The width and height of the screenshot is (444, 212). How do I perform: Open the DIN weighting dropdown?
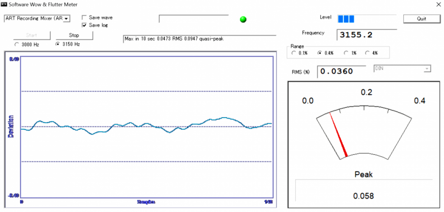(402, 69)
